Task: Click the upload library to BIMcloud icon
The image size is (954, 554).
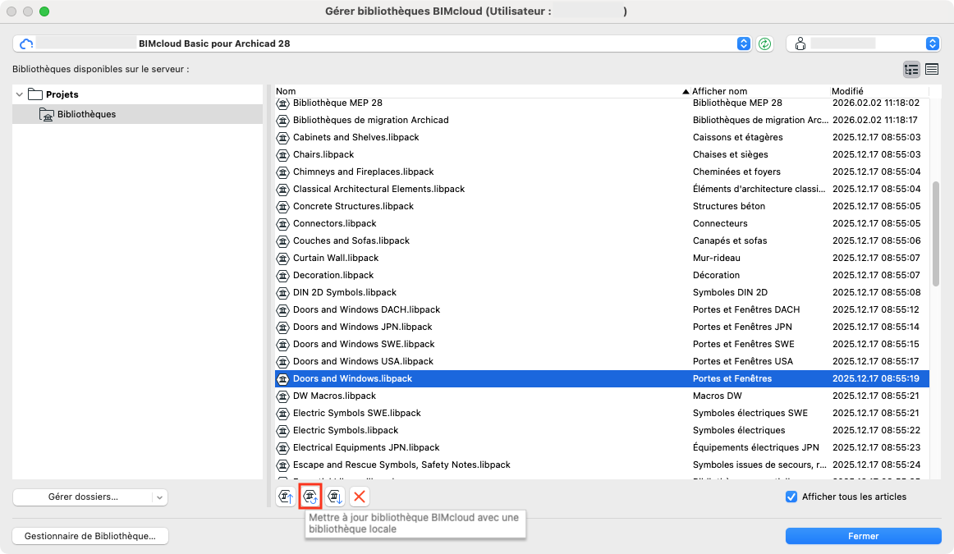Action: (286, 497)
